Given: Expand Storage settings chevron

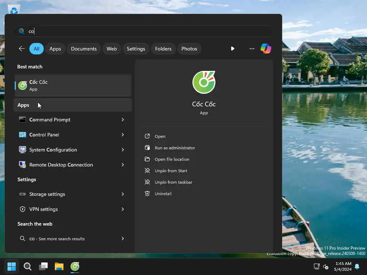Looking at the screenshot, I should coord(123,194).
